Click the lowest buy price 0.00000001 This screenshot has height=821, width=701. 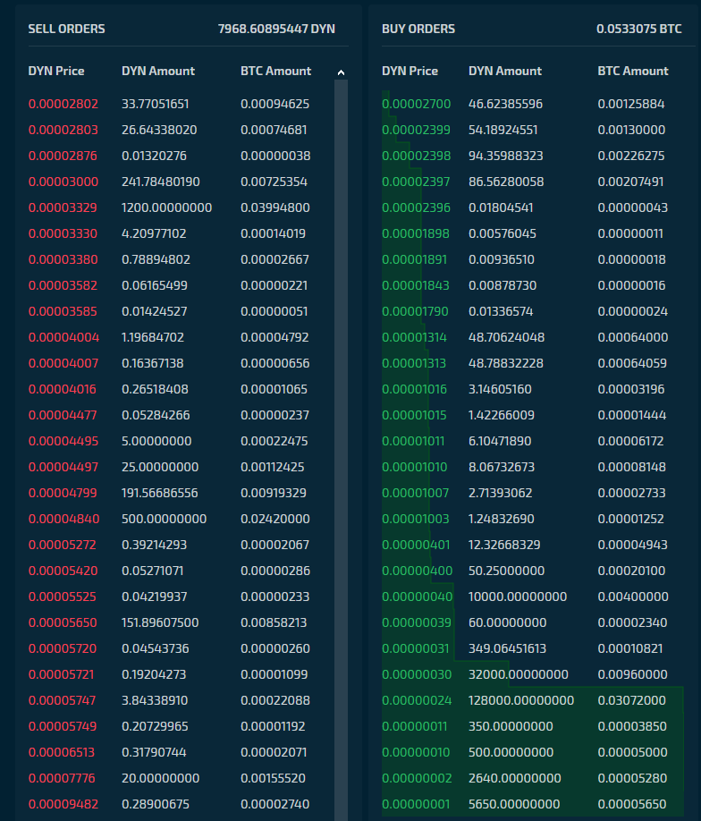tap(416, 804)
